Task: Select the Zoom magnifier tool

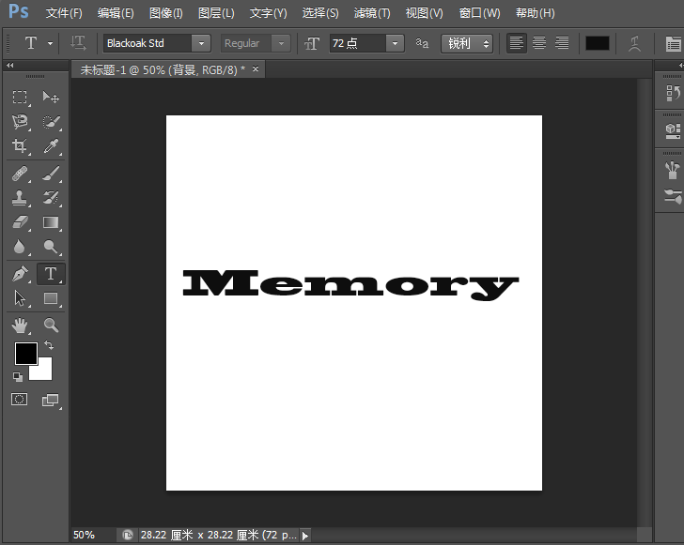Action: pos(51,325)
